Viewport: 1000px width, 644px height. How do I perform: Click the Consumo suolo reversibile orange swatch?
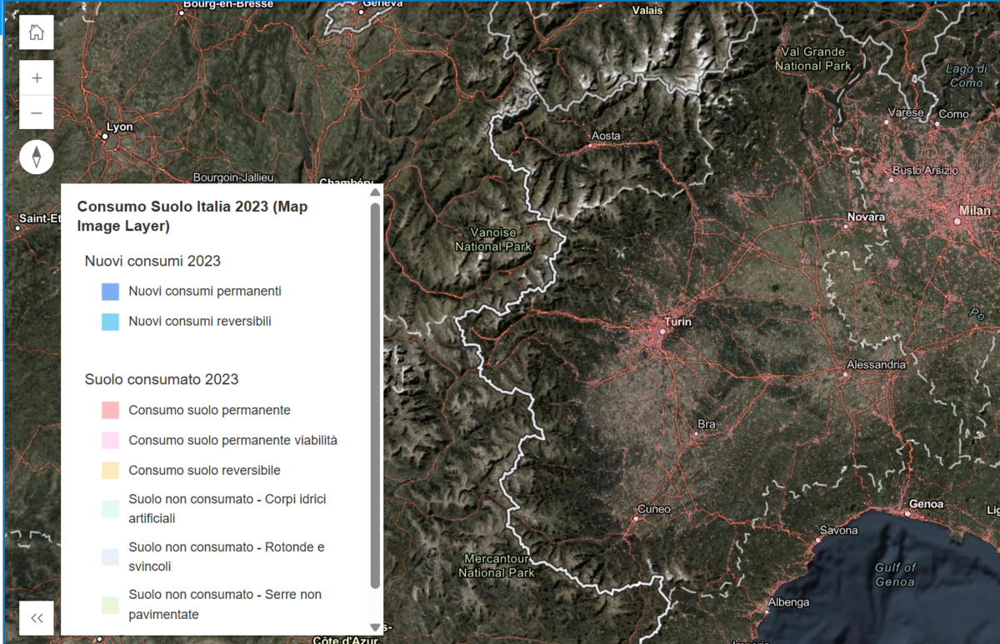click(x=110, y=471)
